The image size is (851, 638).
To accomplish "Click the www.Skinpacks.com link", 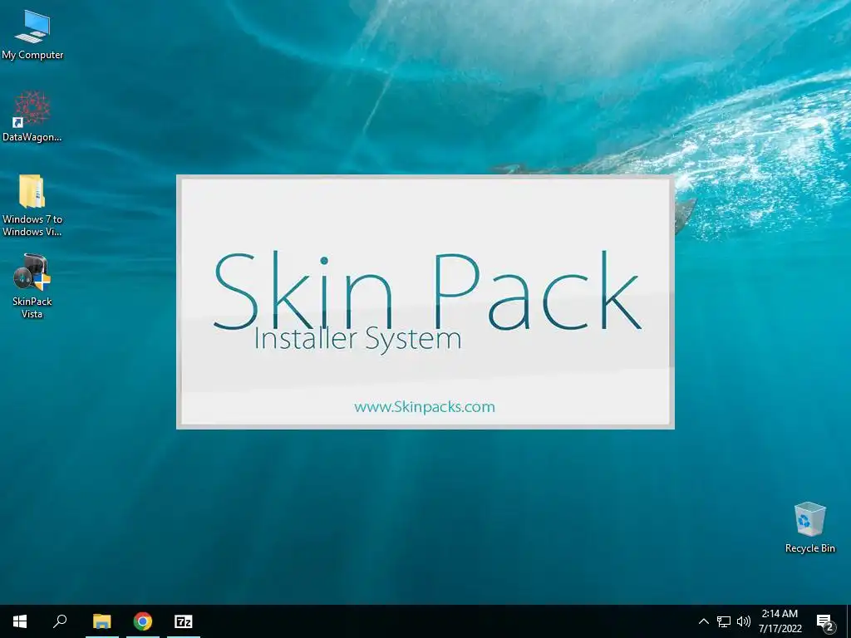I will coord(425,407).
